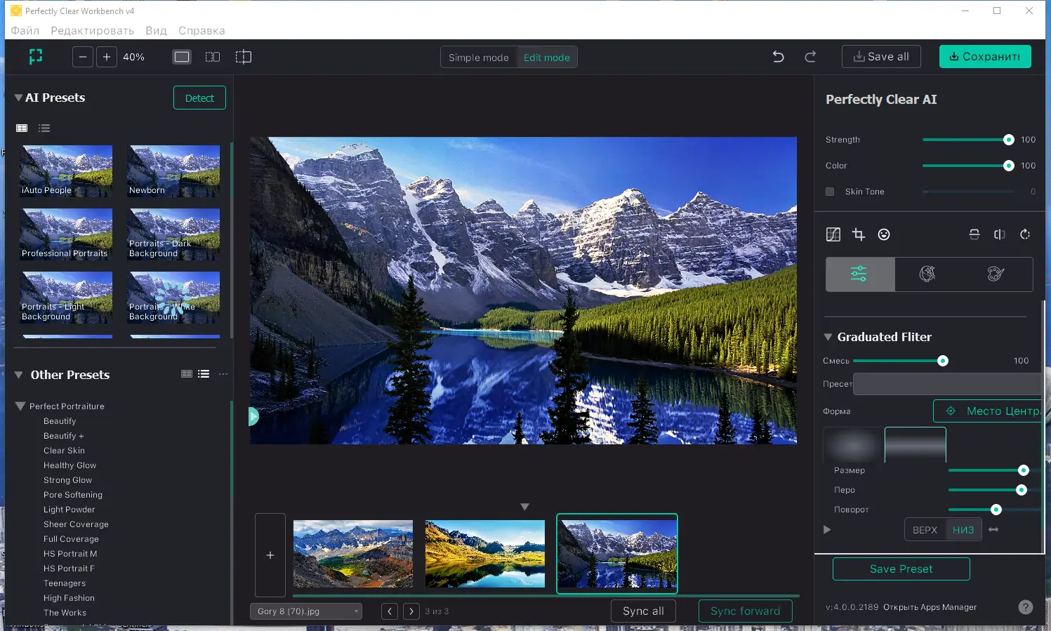This screenshot has height=631, width=1051.
Task: Open the Файл menu
Action: 25,31
